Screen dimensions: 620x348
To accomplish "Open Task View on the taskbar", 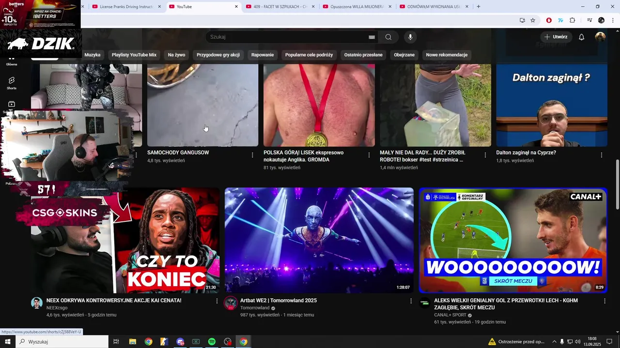I will [x=116, y=342].
